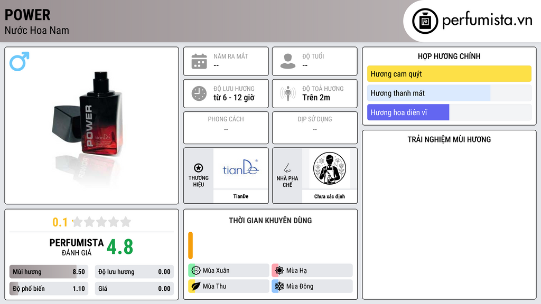Click the clock icon beside Độ lưu hương
The image size is (541, 304).
pos(199,93)
